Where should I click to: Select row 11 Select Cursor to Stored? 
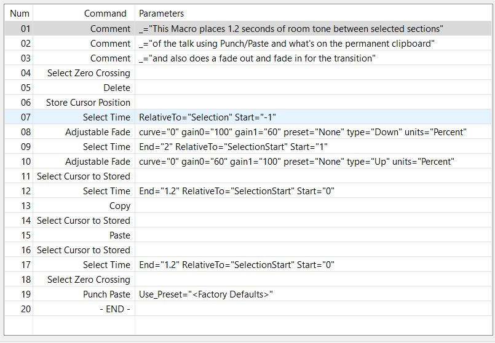point(248,176)
